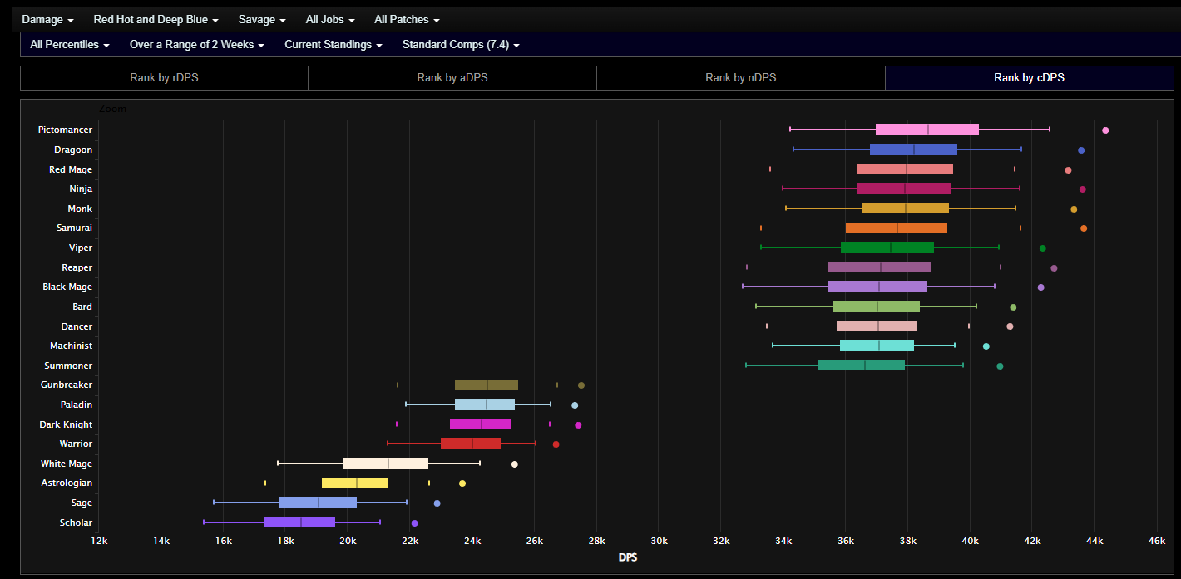Switch to Rank by rDPS tab
Image resolution: width=1181 pixels, height=579 pixels.
click(x=164, y=78)
